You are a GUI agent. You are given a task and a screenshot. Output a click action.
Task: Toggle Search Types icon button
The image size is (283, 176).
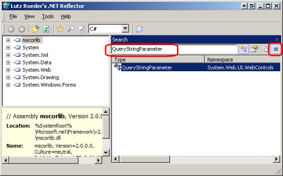pyautogui.click(x=244, y=49)
